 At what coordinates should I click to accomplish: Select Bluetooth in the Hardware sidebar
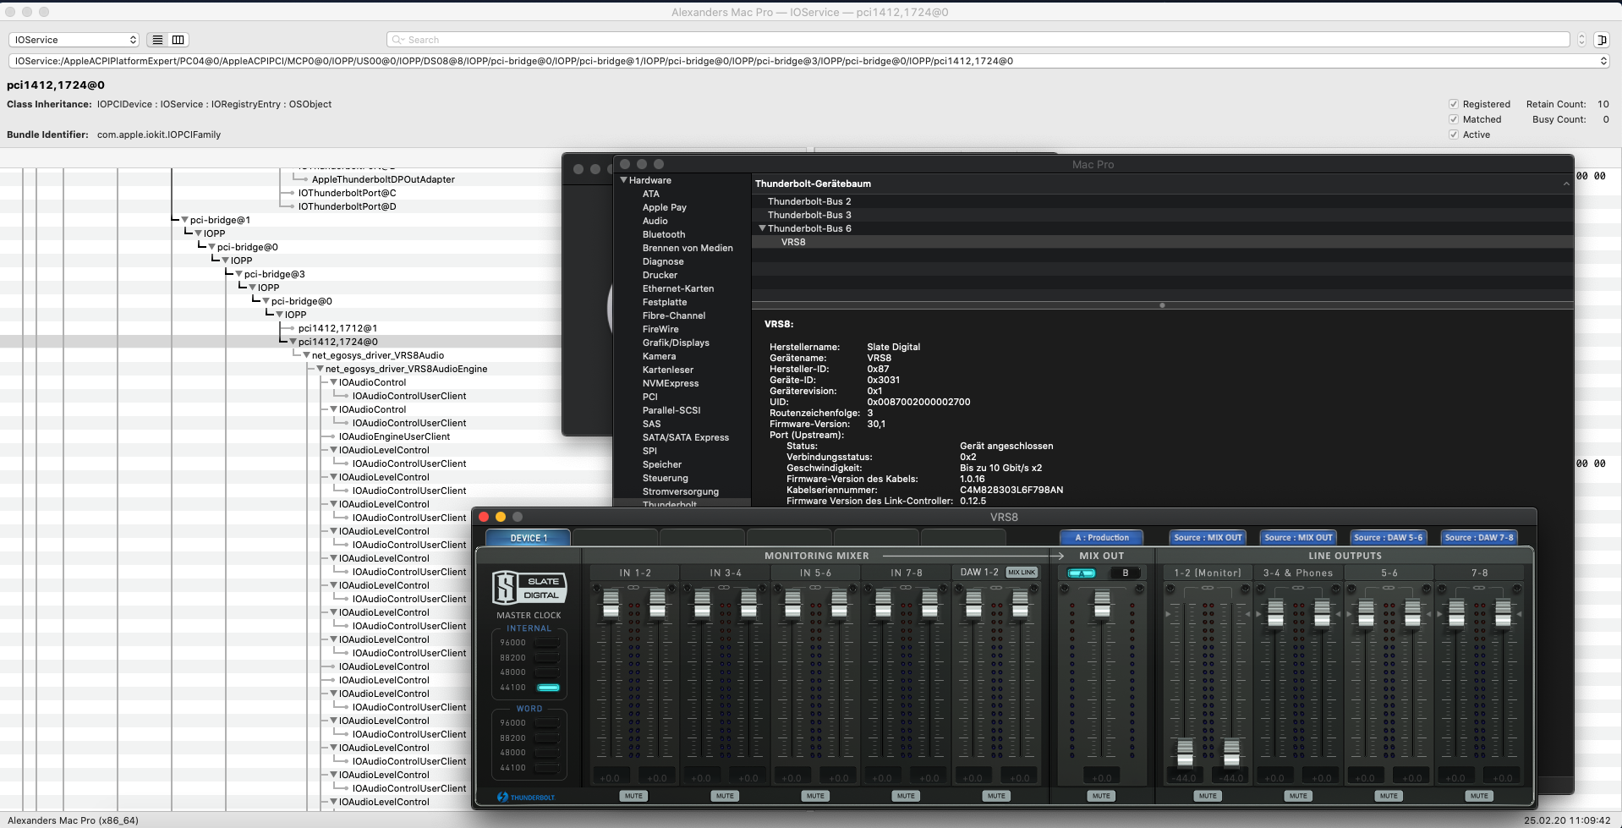pyautogui.click(x=664, y=234)
